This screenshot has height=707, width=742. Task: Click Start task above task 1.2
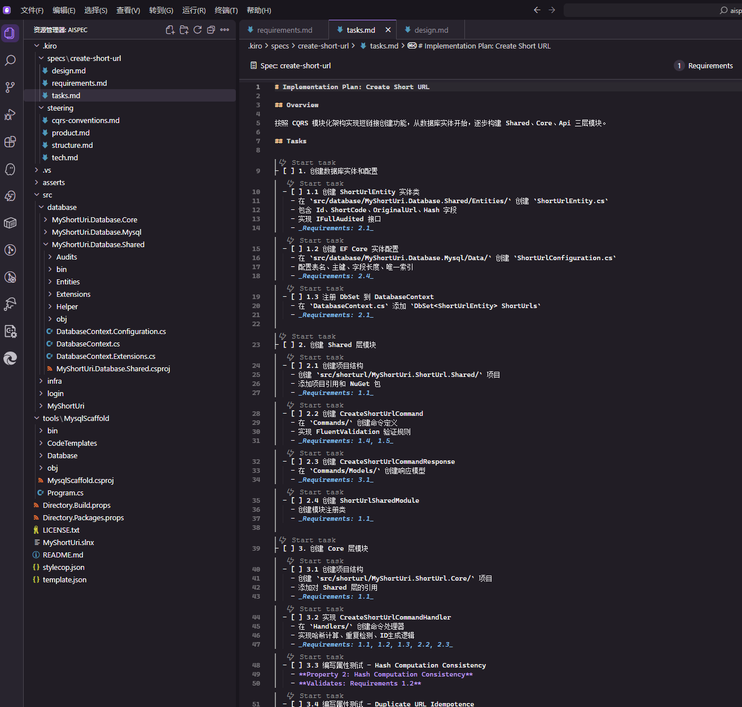coord(321,240)
